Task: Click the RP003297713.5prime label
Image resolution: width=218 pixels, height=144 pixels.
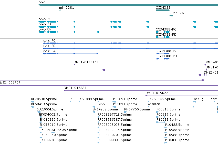Action: (x=115, y=115)
